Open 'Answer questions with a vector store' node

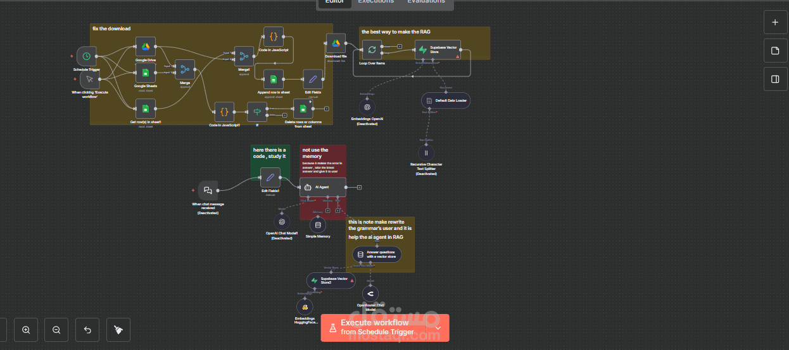[x=377, y=255]
